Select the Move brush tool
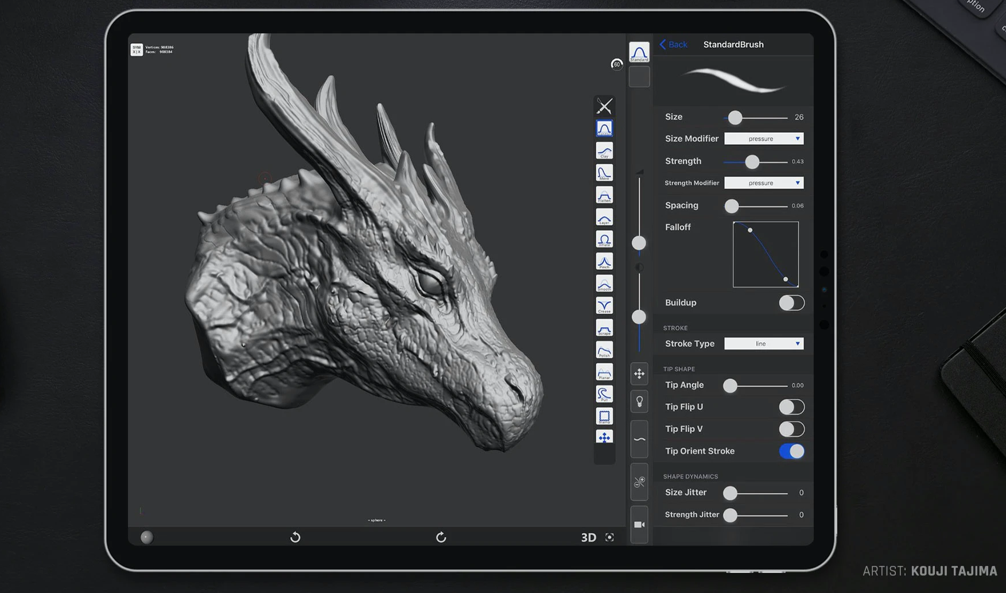The image size is (1006, 593). (604, 173)
